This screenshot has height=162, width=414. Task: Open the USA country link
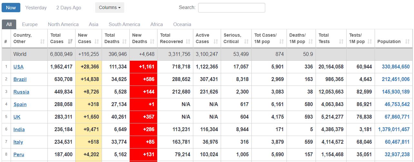[x=18, y=67]
